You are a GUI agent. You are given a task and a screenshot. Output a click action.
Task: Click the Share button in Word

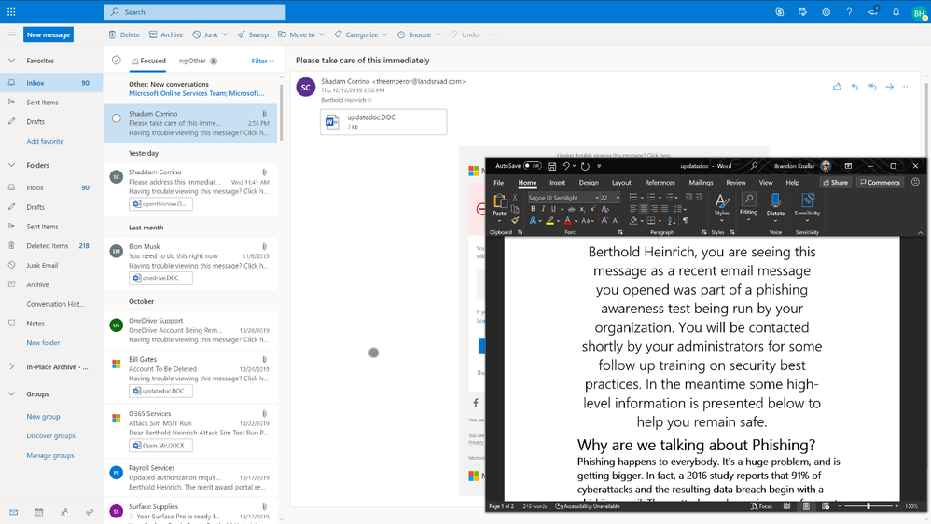tap(836, 183)
